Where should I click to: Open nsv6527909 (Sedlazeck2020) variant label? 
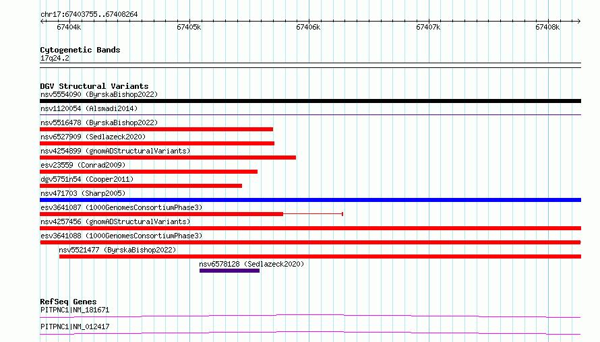(93, 137)
